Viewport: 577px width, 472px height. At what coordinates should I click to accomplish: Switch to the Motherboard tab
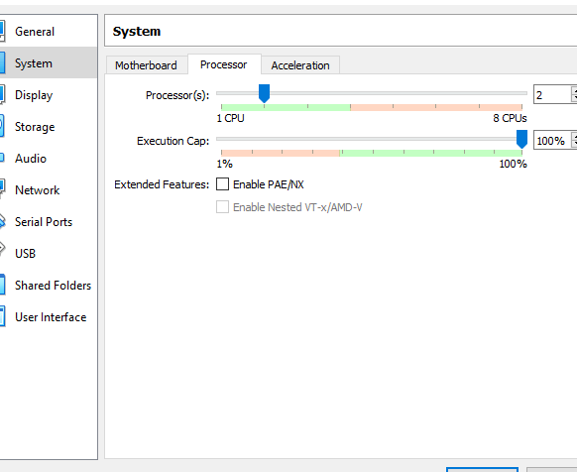click(146, 65)
